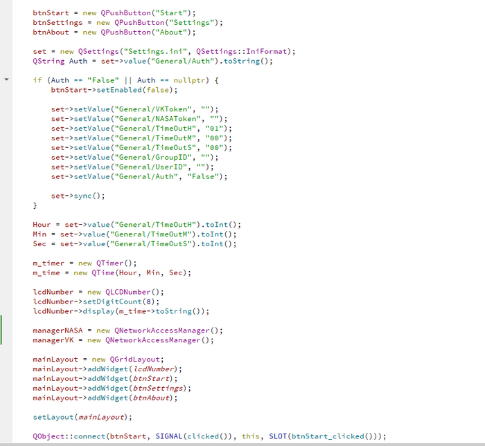Click the QObject::connect(btnStart line

tap(209, 436)
